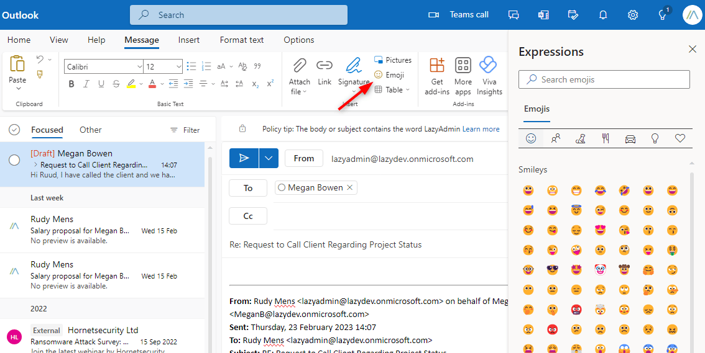Apply strikethrough formatting
The height and width of the screenshot is (353, 705).
click(116, 83)
